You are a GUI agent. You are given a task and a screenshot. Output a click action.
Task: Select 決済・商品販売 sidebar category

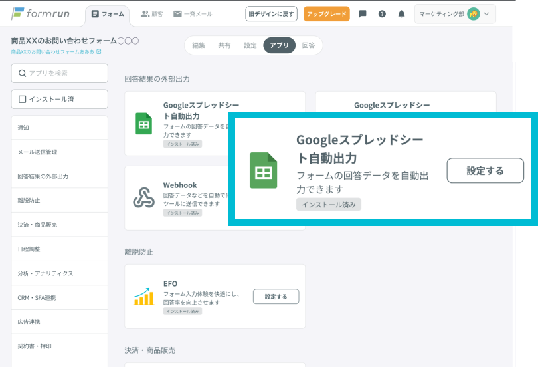[x=60, y=225]
